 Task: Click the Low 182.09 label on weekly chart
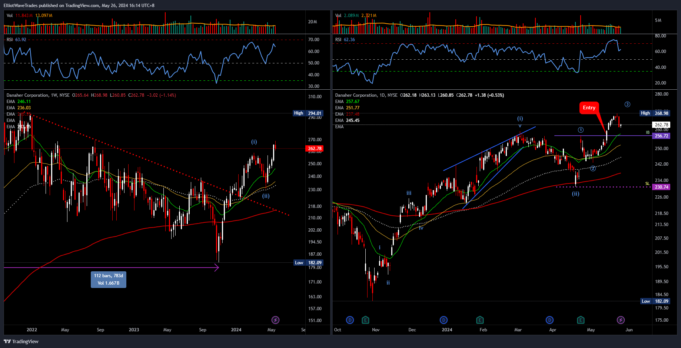click(x=308, y=263)
